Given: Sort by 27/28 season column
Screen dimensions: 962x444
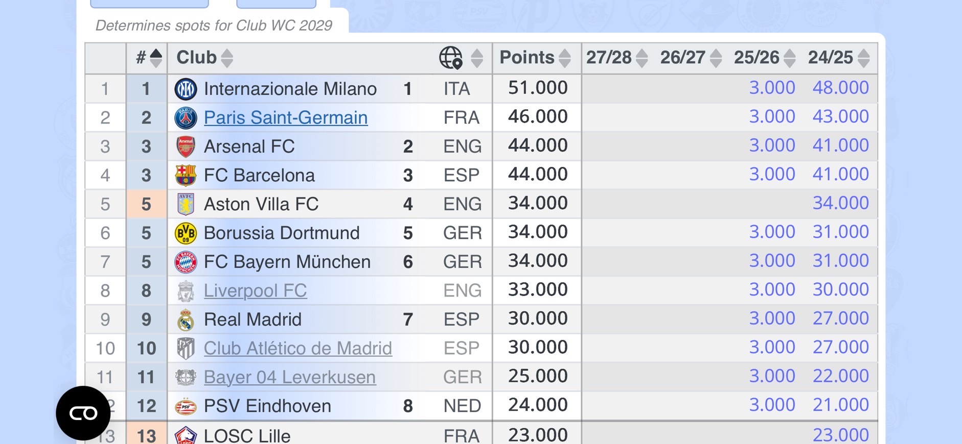Looking at the screenshot, I should click(x=642, y=58).
